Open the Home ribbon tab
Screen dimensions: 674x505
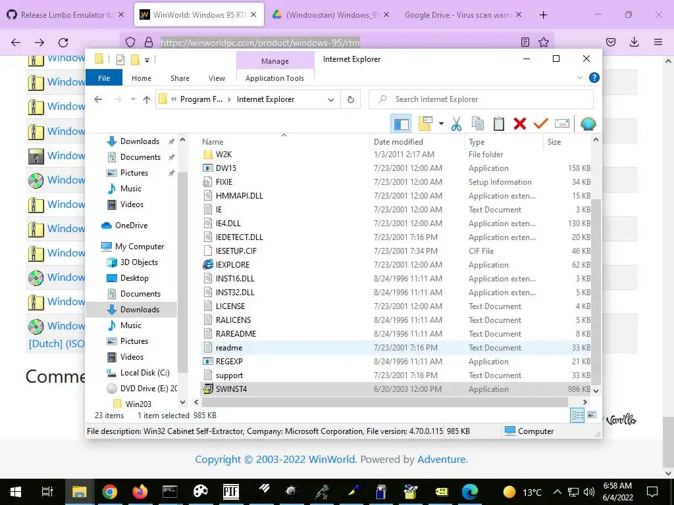[142, 78]
